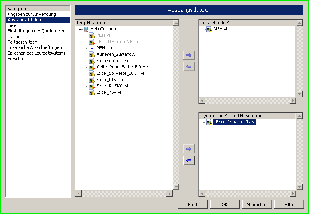Click Zu startende VIs scroll left arrow
Screen dimensions: 309x214
[202, 101]
